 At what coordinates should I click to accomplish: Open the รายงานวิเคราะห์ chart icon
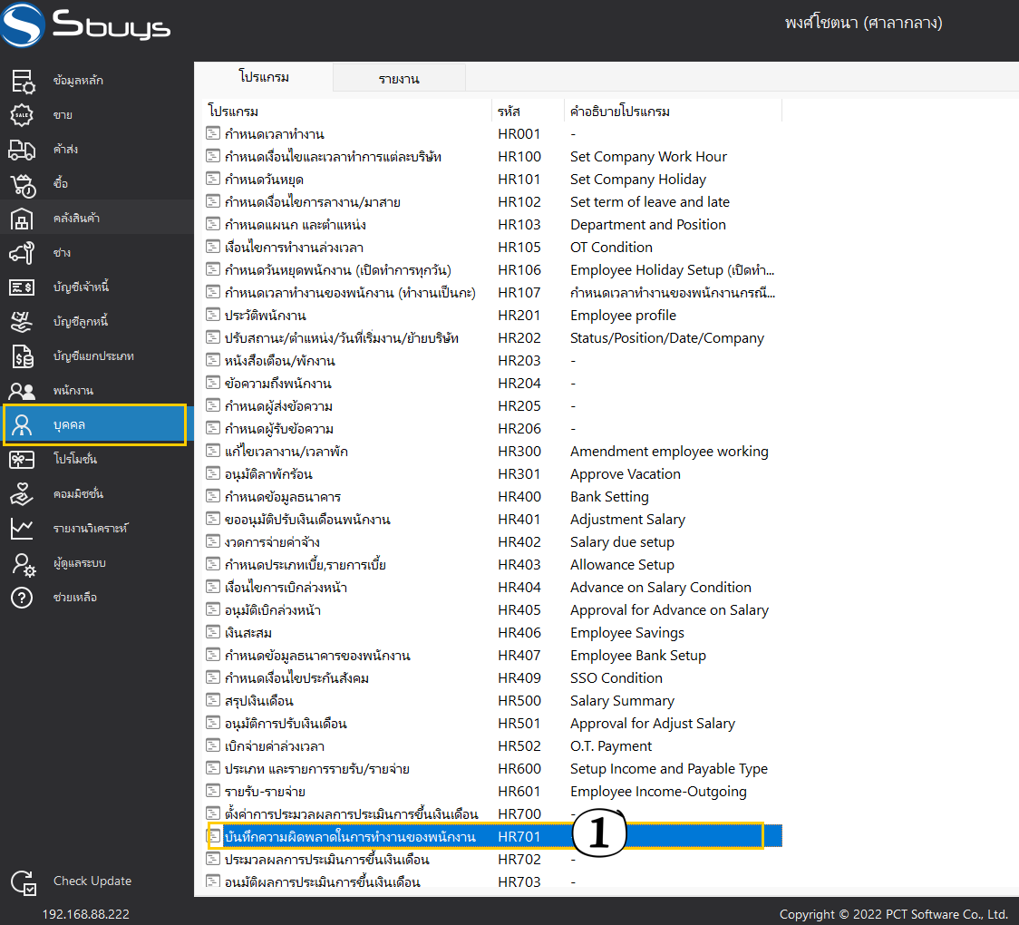(22, 529)
